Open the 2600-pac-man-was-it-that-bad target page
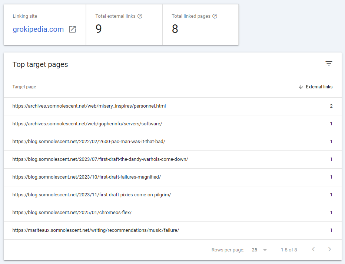 (x=89, y=142)
